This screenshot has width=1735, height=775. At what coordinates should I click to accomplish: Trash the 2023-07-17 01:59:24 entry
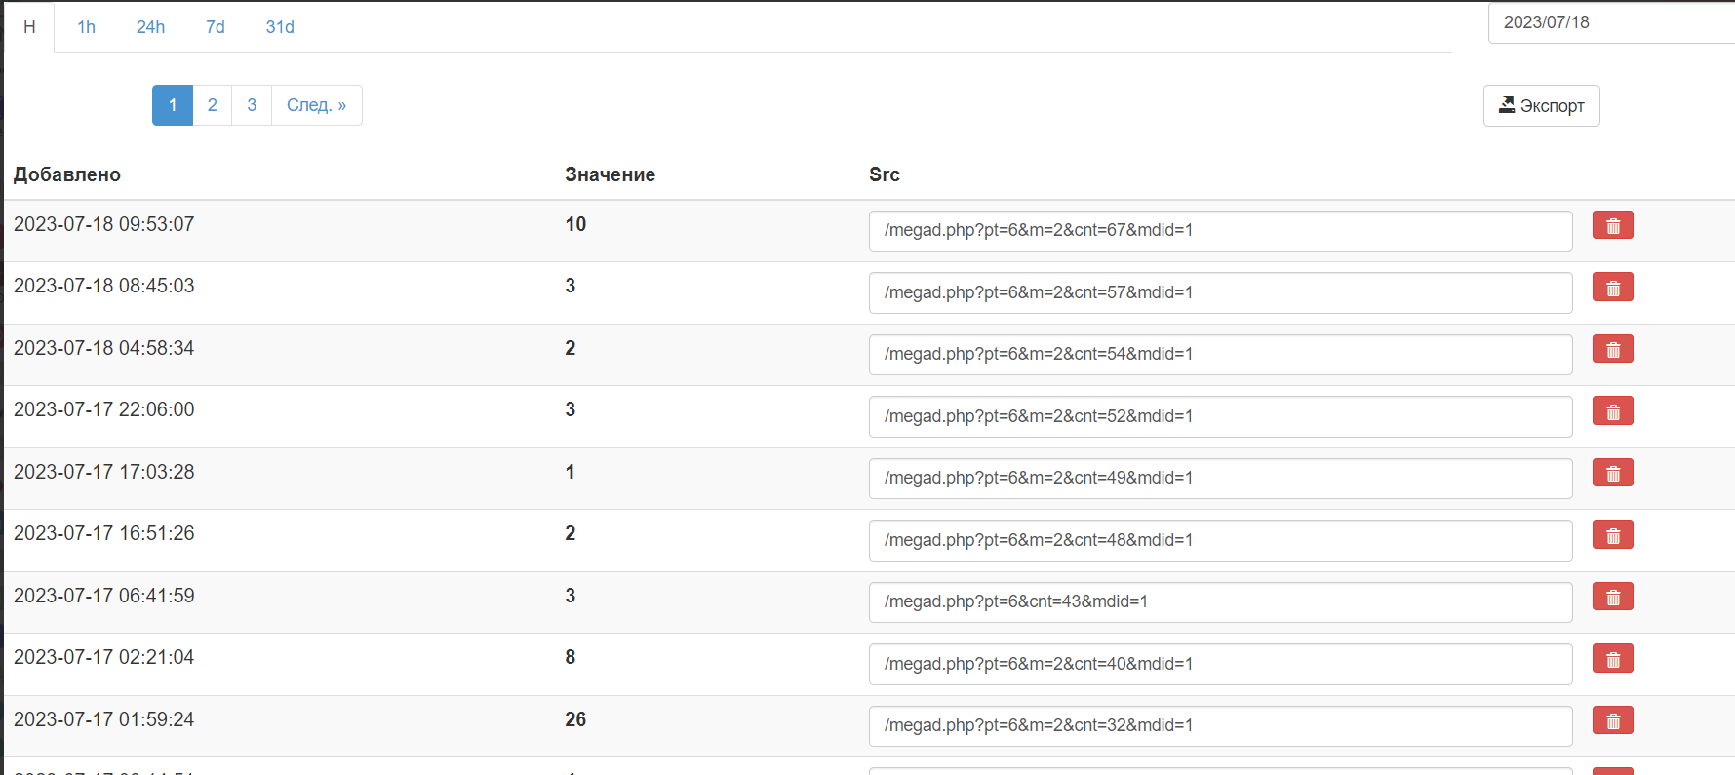(1612, 720)
